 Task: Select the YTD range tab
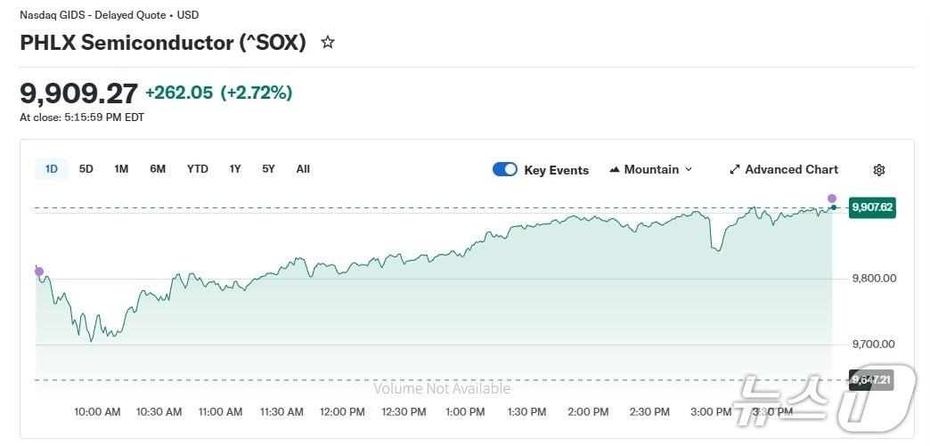click(198, 168)
